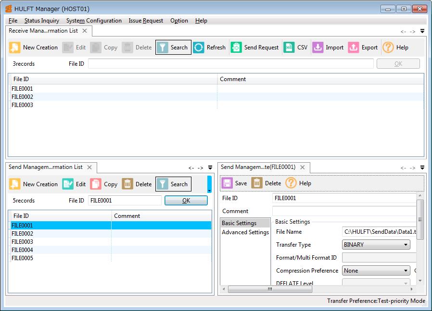Image resolution: width=432 pixels, height=311 pixels.
Task: Select FILE0003 row in Send Management list
Action: pyautogui.click(x=22, y=242)
